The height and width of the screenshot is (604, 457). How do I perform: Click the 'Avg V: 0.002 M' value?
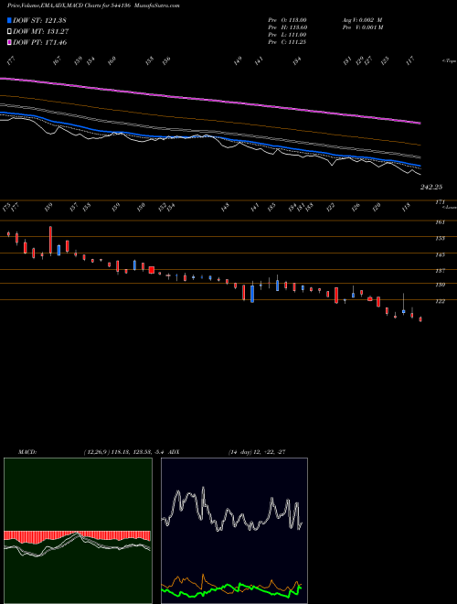point(362,20)
